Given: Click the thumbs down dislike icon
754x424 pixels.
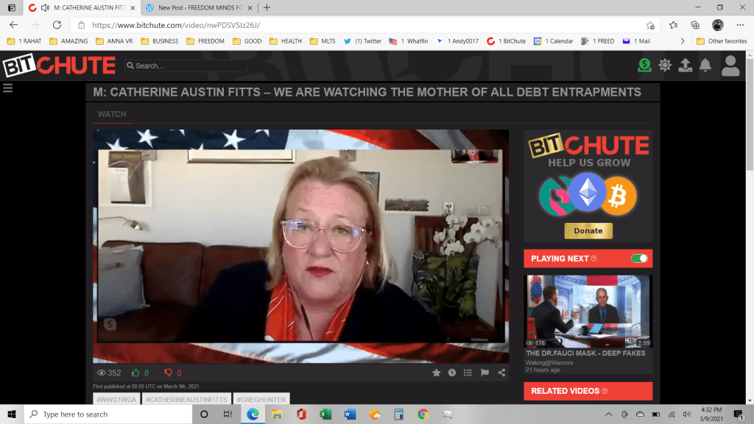Looking at the screenshot, I should point(168,372).
